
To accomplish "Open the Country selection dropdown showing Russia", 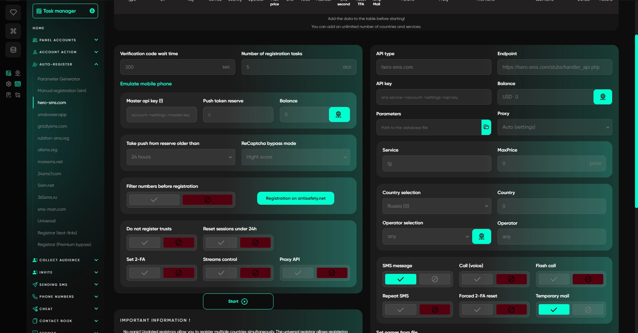I will (437, 206).
